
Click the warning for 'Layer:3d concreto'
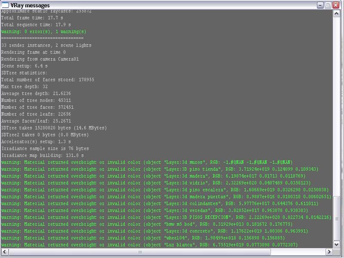coord(155,231)
